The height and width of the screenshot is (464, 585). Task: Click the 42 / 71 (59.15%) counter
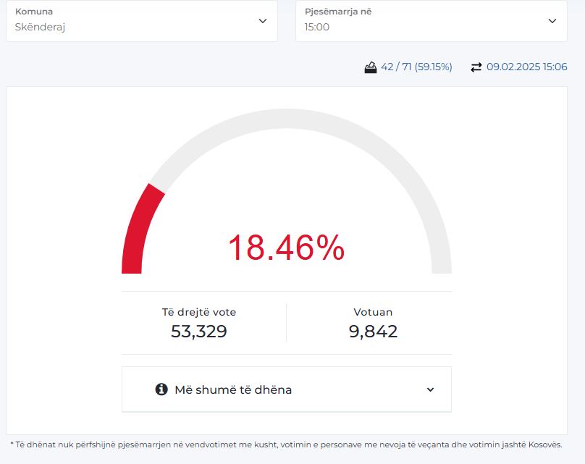[x=416, y=67]
